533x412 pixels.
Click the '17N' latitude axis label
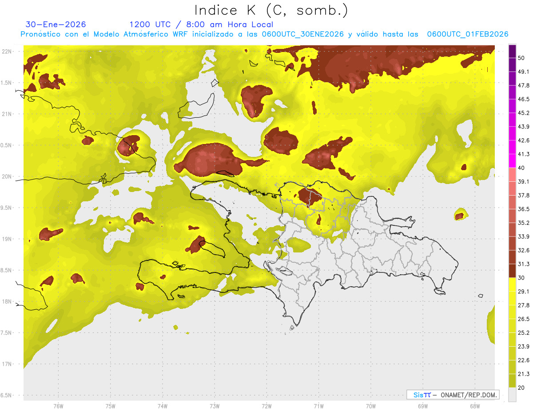point(6,364)
